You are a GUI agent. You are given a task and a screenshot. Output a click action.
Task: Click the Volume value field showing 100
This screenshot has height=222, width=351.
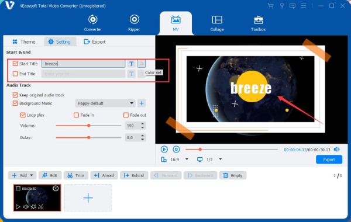(x=132, y=126)
